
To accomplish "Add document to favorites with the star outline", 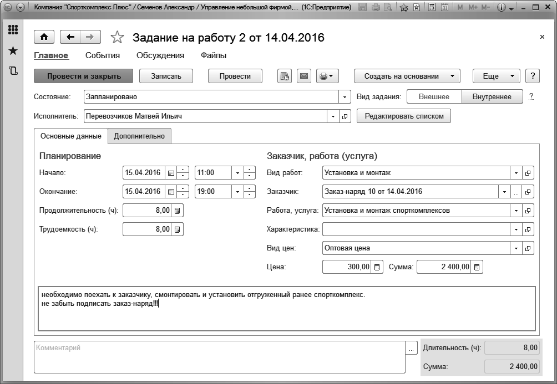I will [117, 37].
